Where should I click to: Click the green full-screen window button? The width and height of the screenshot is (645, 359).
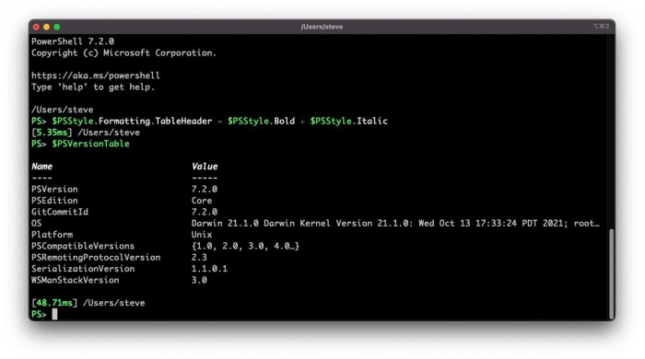[x=57, y=27]
